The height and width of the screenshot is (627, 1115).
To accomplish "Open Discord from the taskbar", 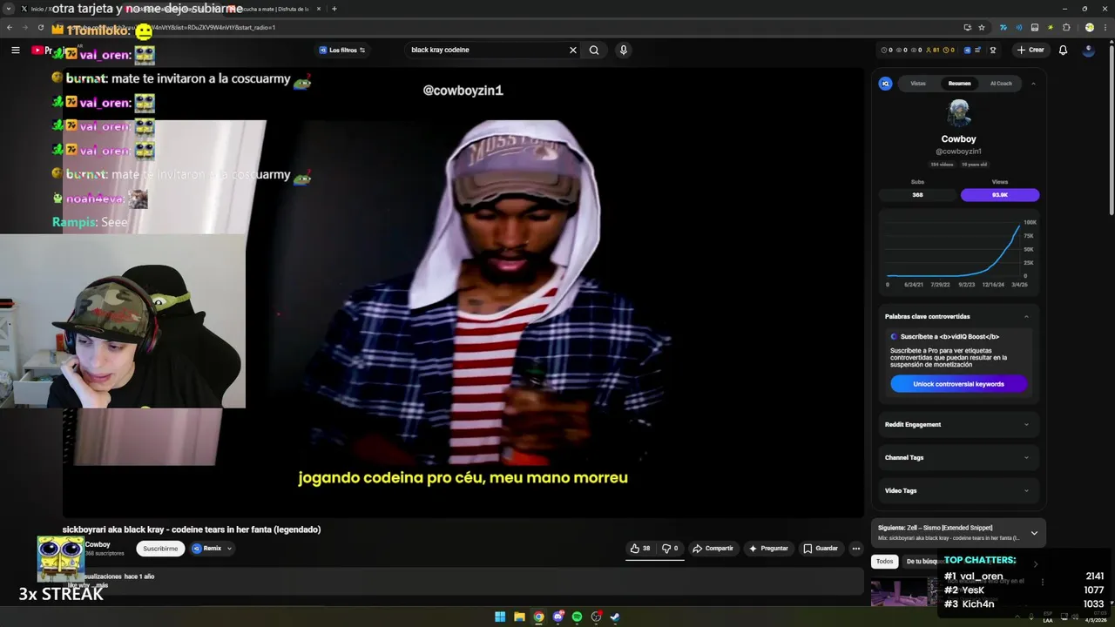I will pyautogui.click(x=557, y=617).
